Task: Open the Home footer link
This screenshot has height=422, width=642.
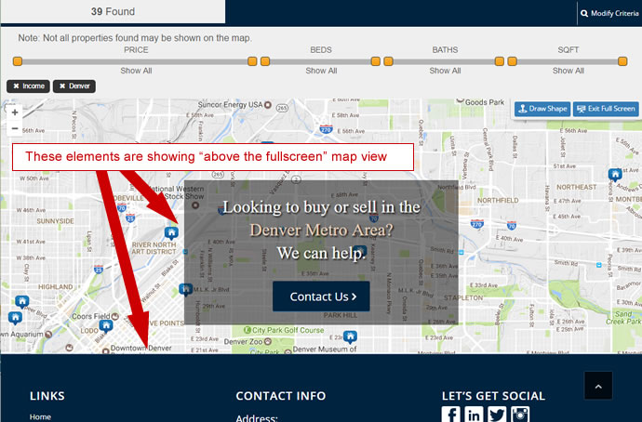Action: [x=40, y=416]
